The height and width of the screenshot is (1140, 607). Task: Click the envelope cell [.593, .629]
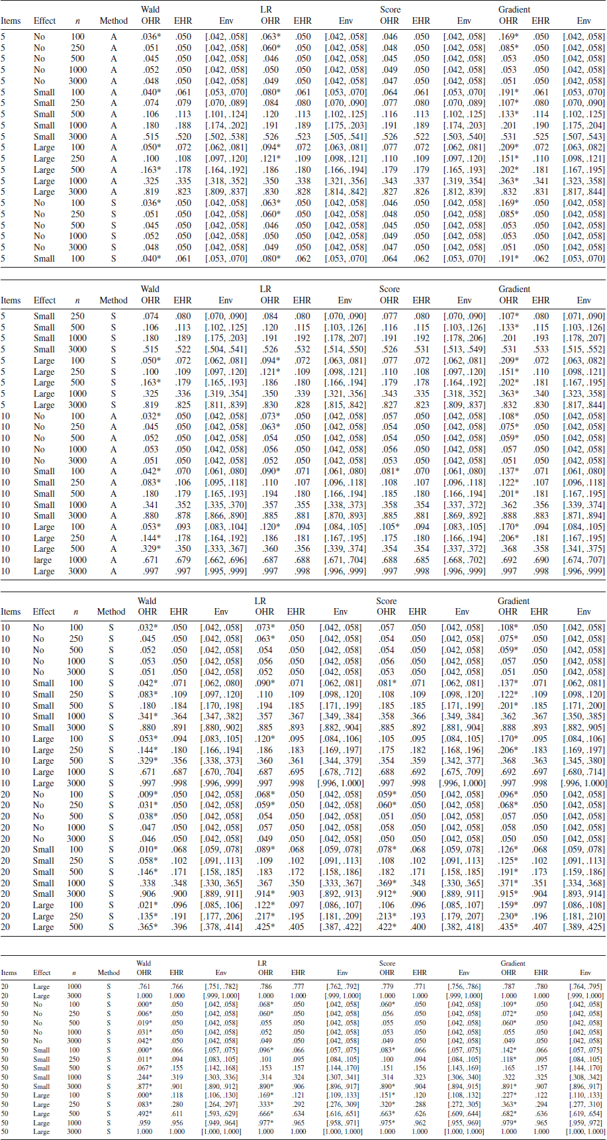(x=221, y=1114)
